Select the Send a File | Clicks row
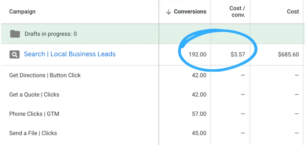The image size is (306, 145). point(33,133)
